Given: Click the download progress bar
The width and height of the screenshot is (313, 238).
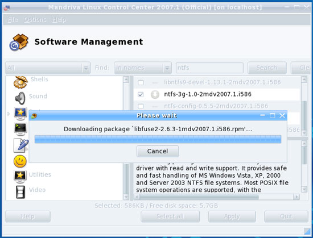Looking at the screenshot, I should pos(158,139).
